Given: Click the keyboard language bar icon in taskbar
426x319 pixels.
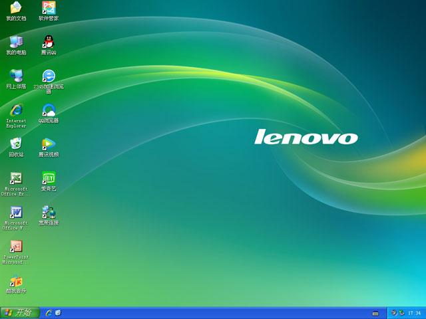Looking at the screenshot, I should [x=375, y=313].
